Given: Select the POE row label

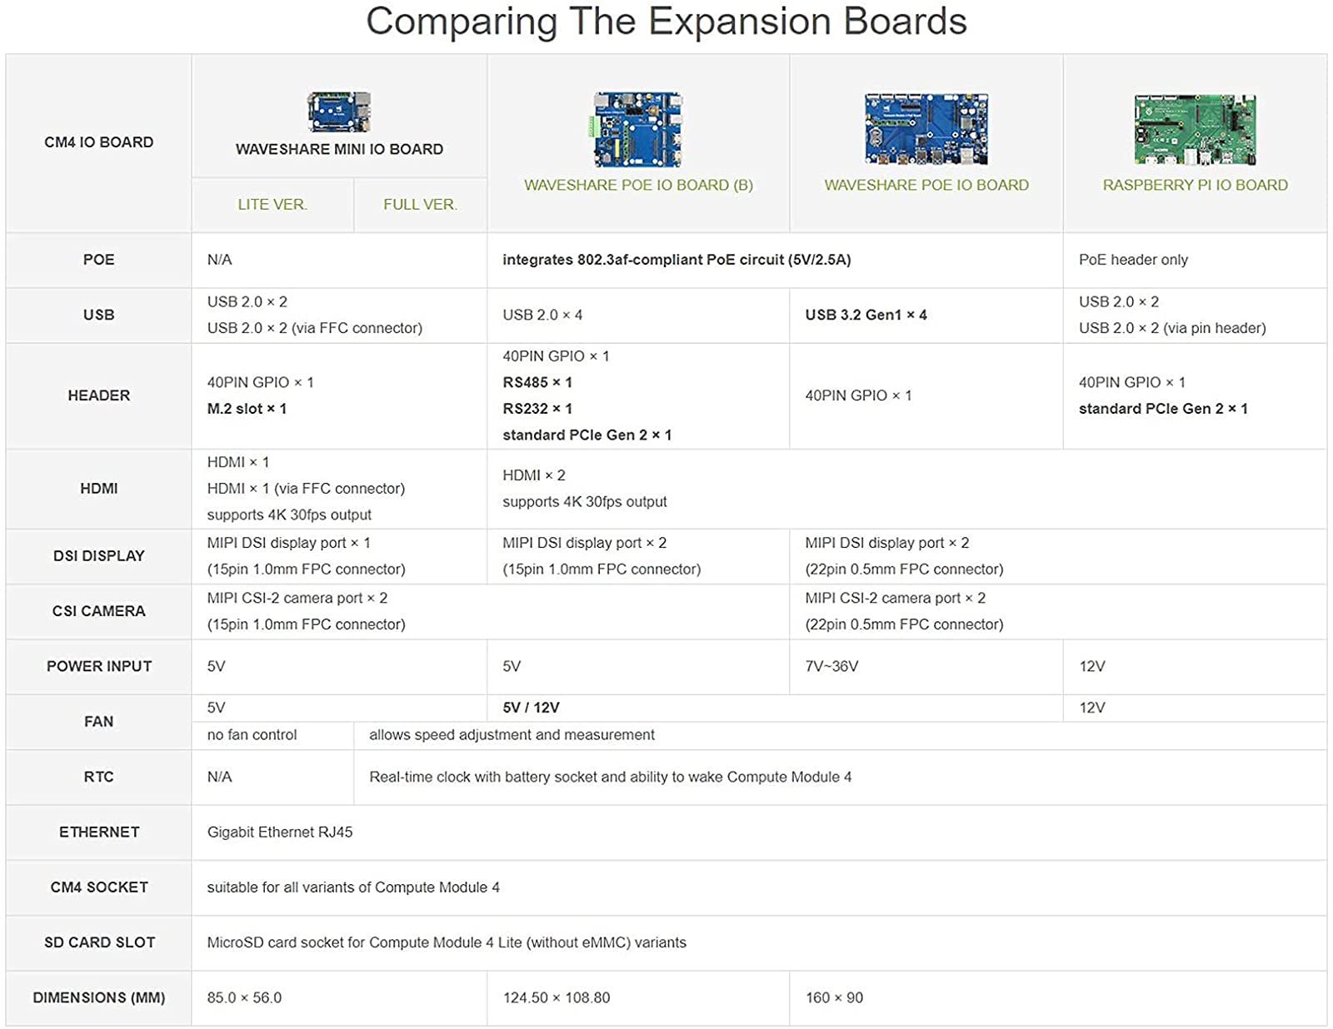Looking at the screenshot, I should pos(99,260).
